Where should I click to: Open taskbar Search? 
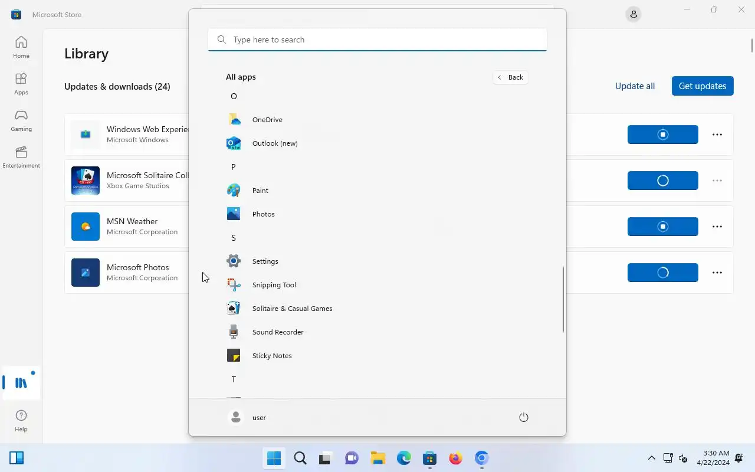click(300, 458)
